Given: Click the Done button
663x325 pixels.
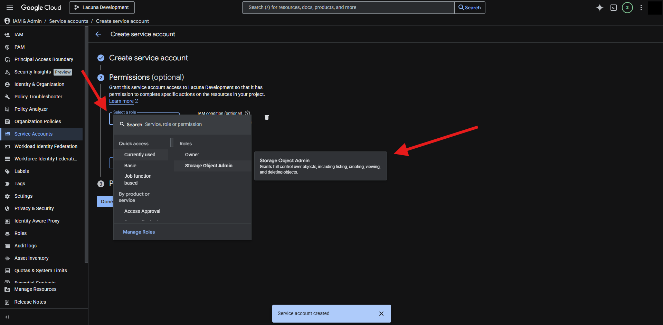Looking at the screenshot, I should tap(106, 201).
